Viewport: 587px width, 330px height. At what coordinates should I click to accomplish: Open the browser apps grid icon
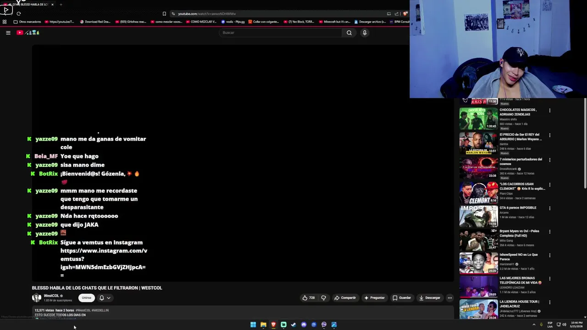pos(5,22)
